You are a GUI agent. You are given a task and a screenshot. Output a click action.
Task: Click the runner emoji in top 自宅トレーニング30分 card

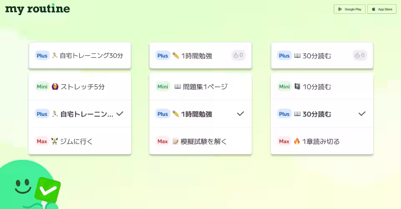click(x=54, y=56)
